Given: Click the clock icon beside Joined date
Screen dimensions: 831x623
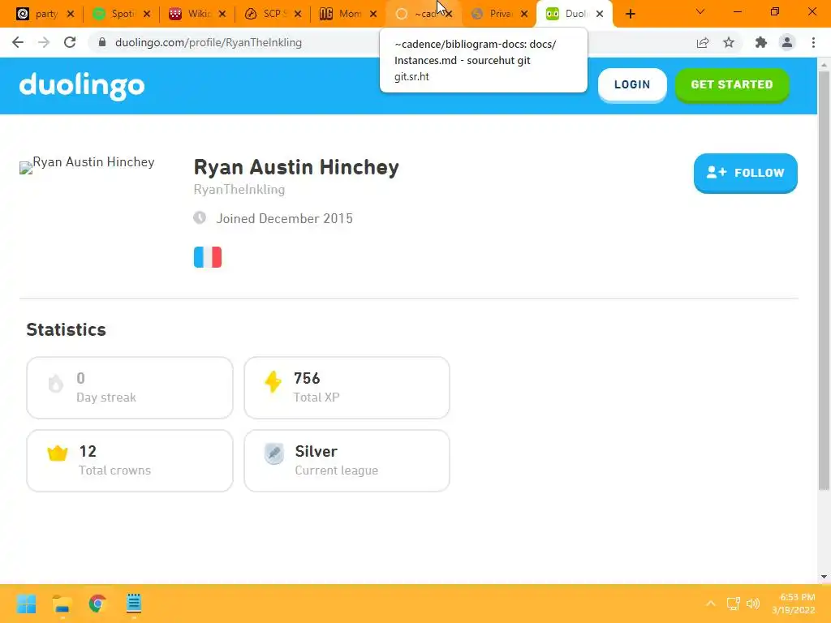Looking at the screenshot, I should (200, 217).
